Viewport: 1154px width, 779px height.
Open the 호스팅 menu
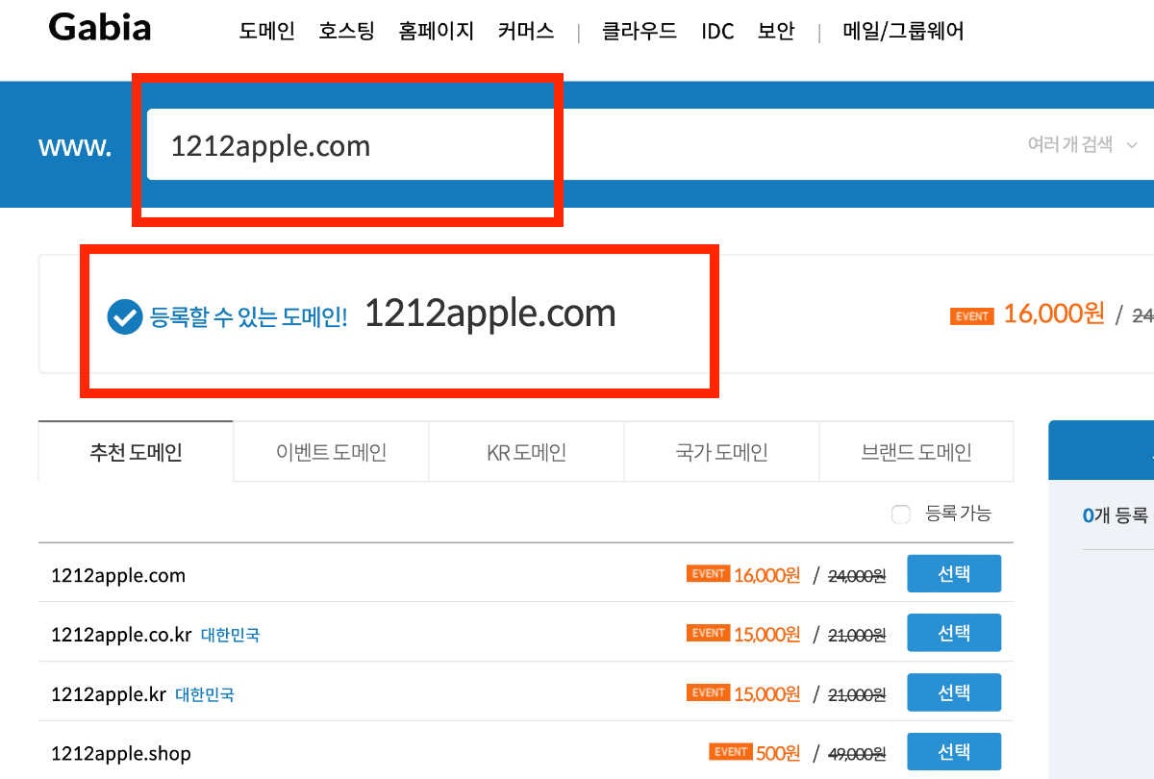[347, 32]
